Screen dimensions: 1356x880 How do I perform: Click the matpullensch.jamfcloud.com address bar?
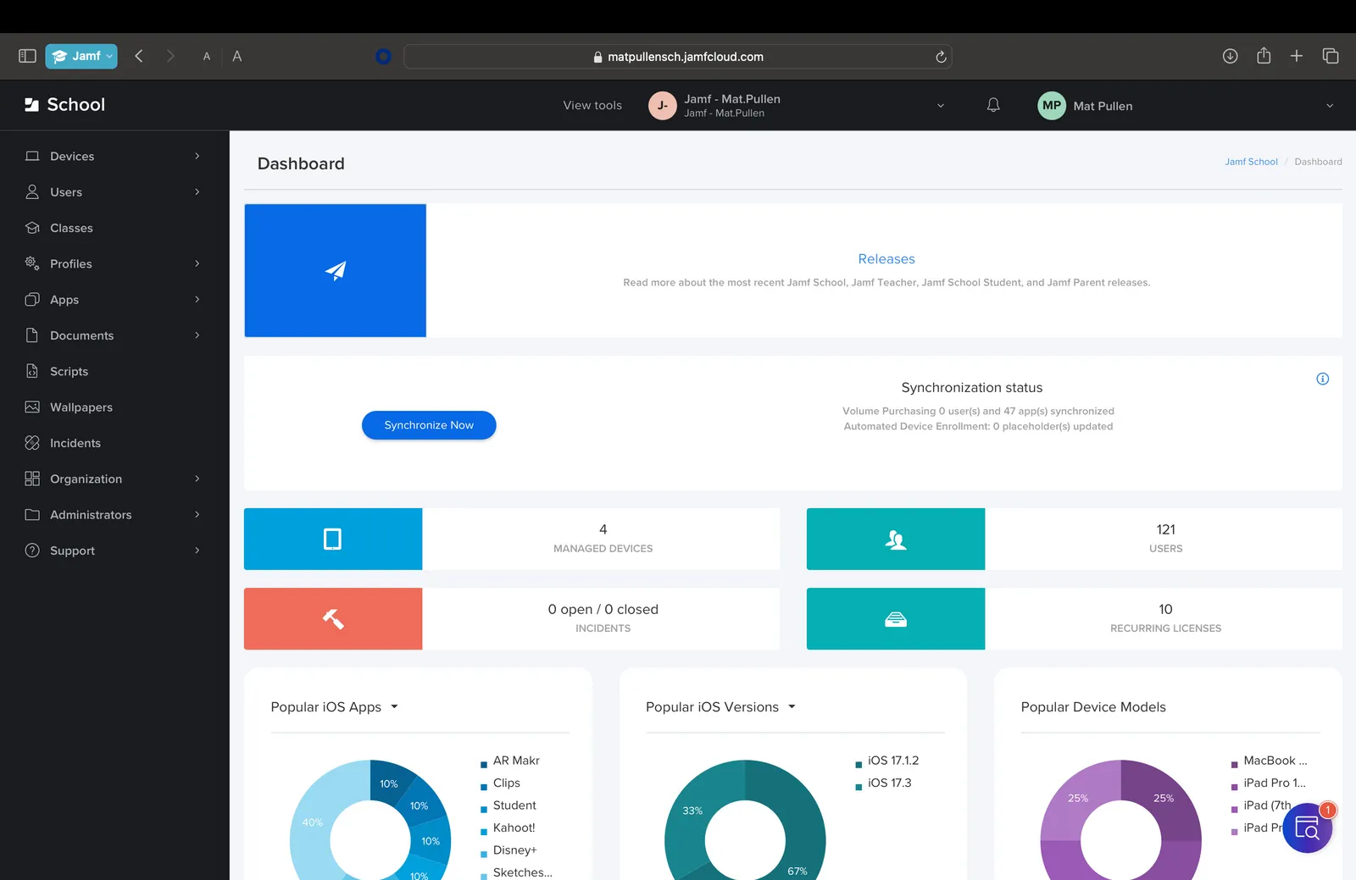[x=678, y=57]
